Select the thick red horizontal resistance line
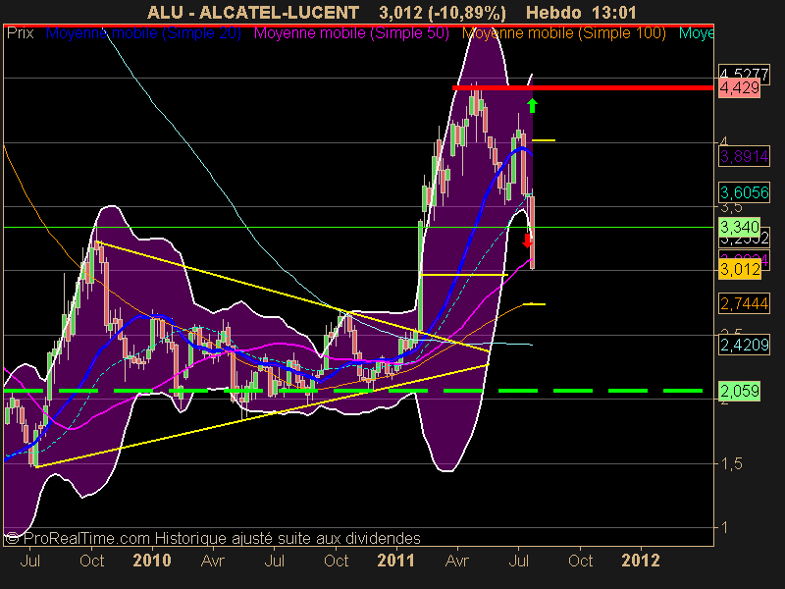Image resolution: width=785 pixels, height=589 pixels. (x=583, y=87)
